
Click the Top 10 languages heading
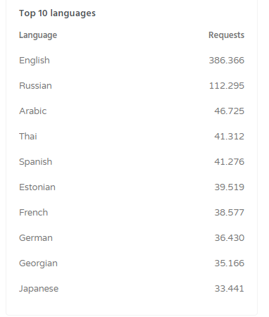[57, 13]
